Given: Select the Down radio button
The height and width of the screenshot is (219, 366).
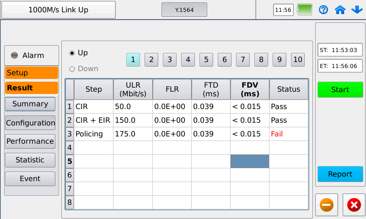Looking at the screenshot, I should point(72,69).
